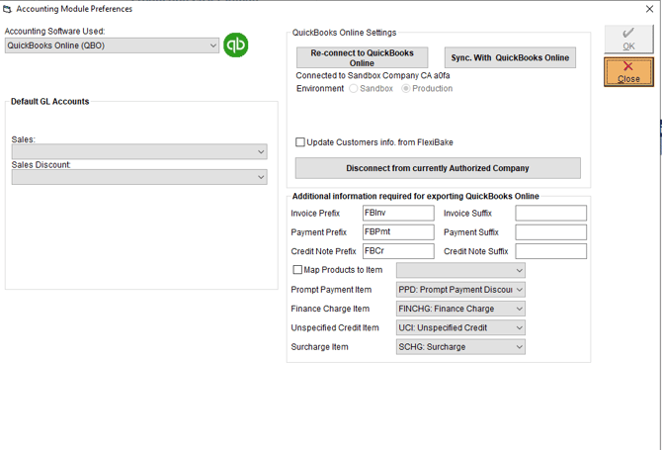The image size is (662, 450).
Task: Click the text 'Connected to Sandbox Company CA a0fa'
Action: point(372,75)
